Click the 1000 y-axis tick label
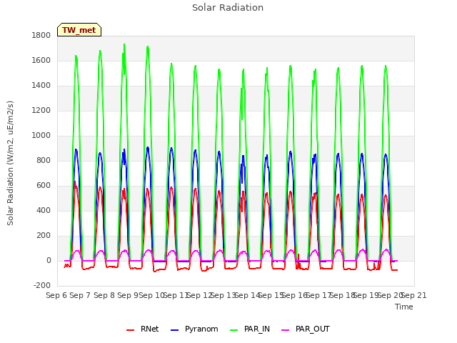 41,136
